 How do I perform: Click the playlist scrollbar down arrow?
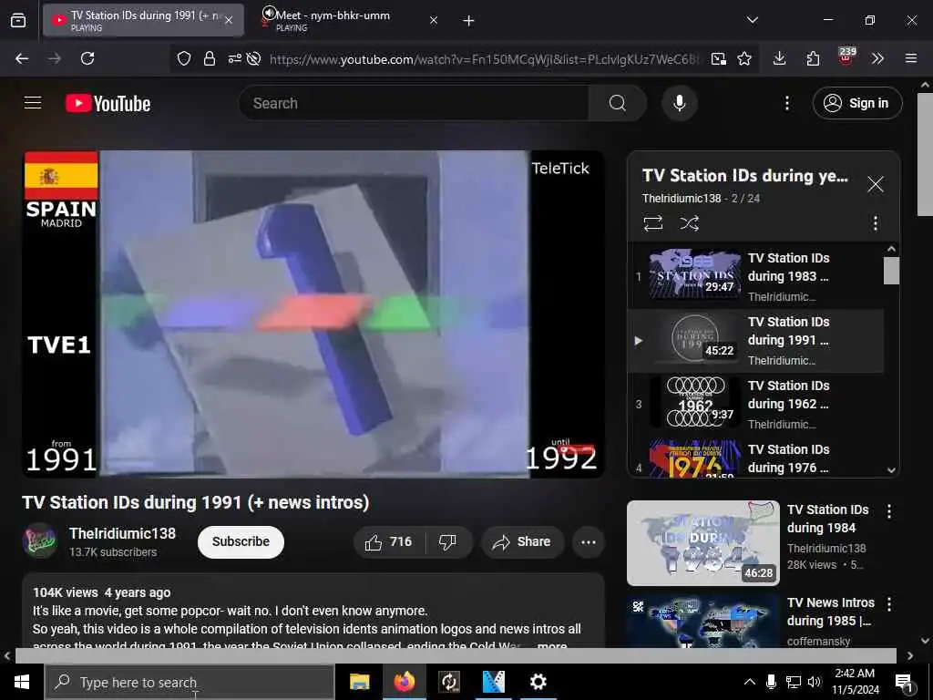point(891,469)
